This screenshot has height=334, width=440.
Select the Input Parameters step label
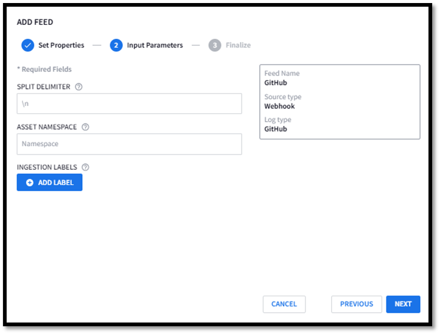click(x=155, y=45)
